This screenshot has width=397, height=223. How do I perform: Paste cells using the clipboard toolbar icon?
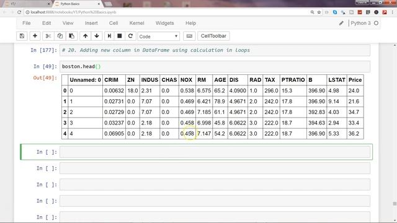click(x=72, y=36)
